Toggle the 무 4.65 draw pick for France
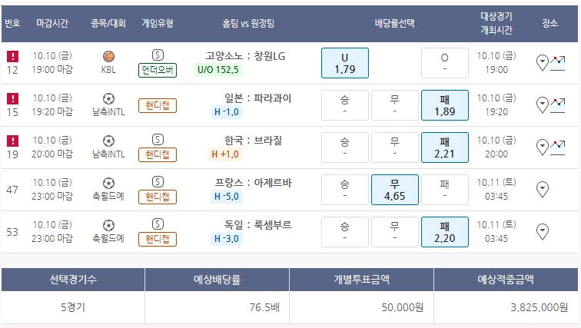 (x=394, y=190)
